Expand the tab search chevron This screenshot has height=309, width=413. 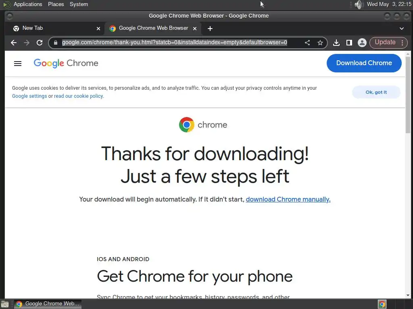tap(401, 29)
